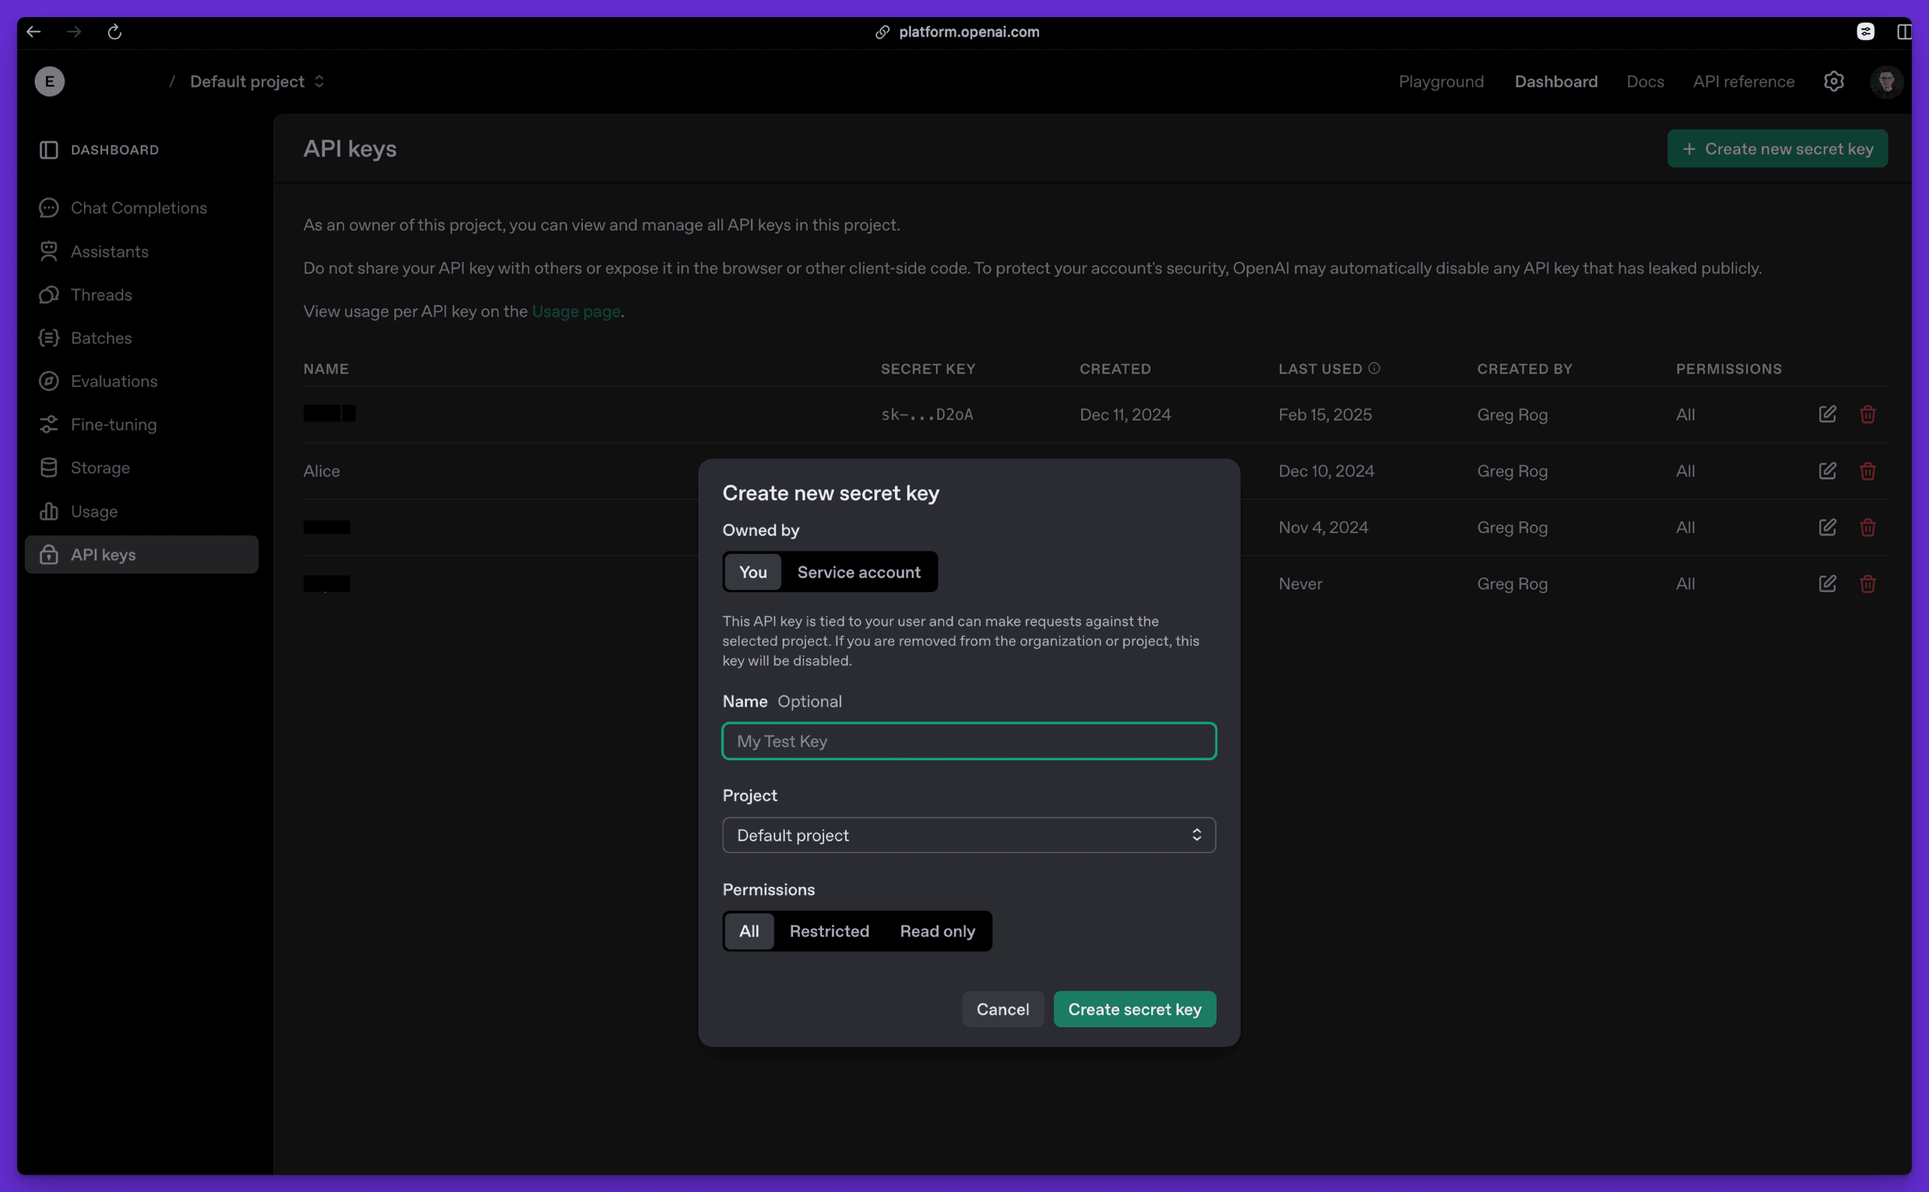Click the browser forward arrow
Screen dimensions: 1929x1192
(74, 32)
